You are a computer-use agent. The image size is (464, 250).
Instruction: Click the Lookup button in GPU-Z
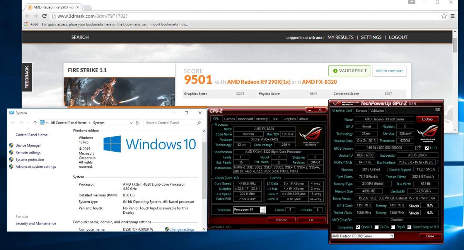point(427,119)
